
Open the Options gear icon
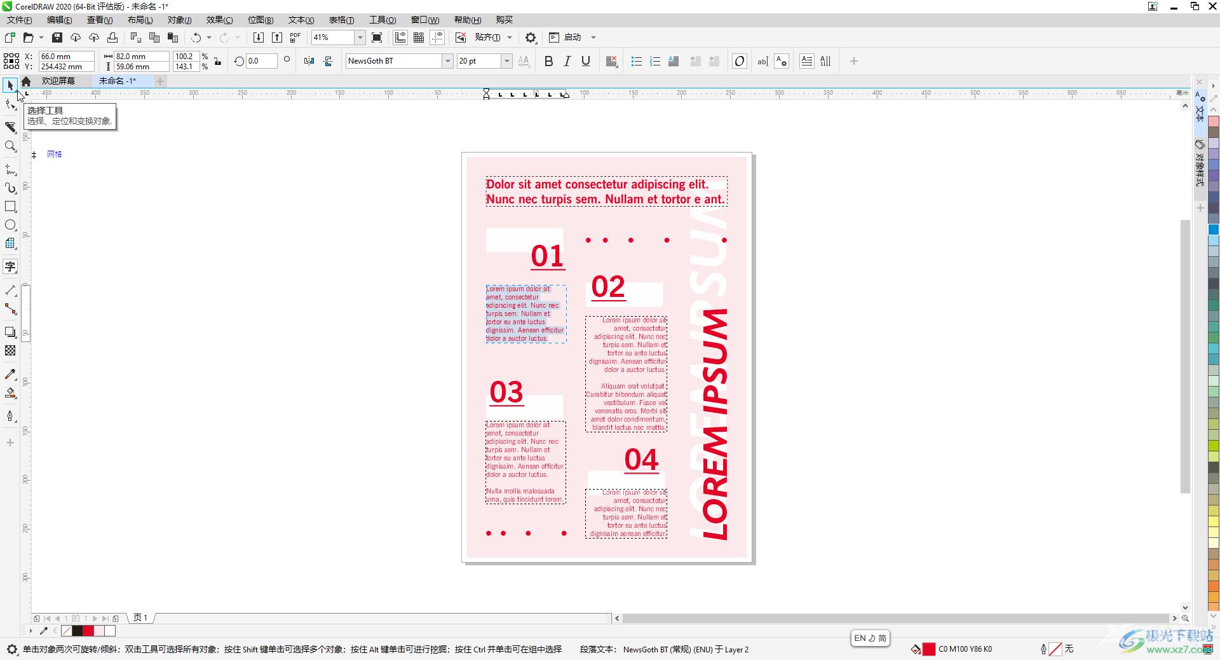tap(531, 38)
